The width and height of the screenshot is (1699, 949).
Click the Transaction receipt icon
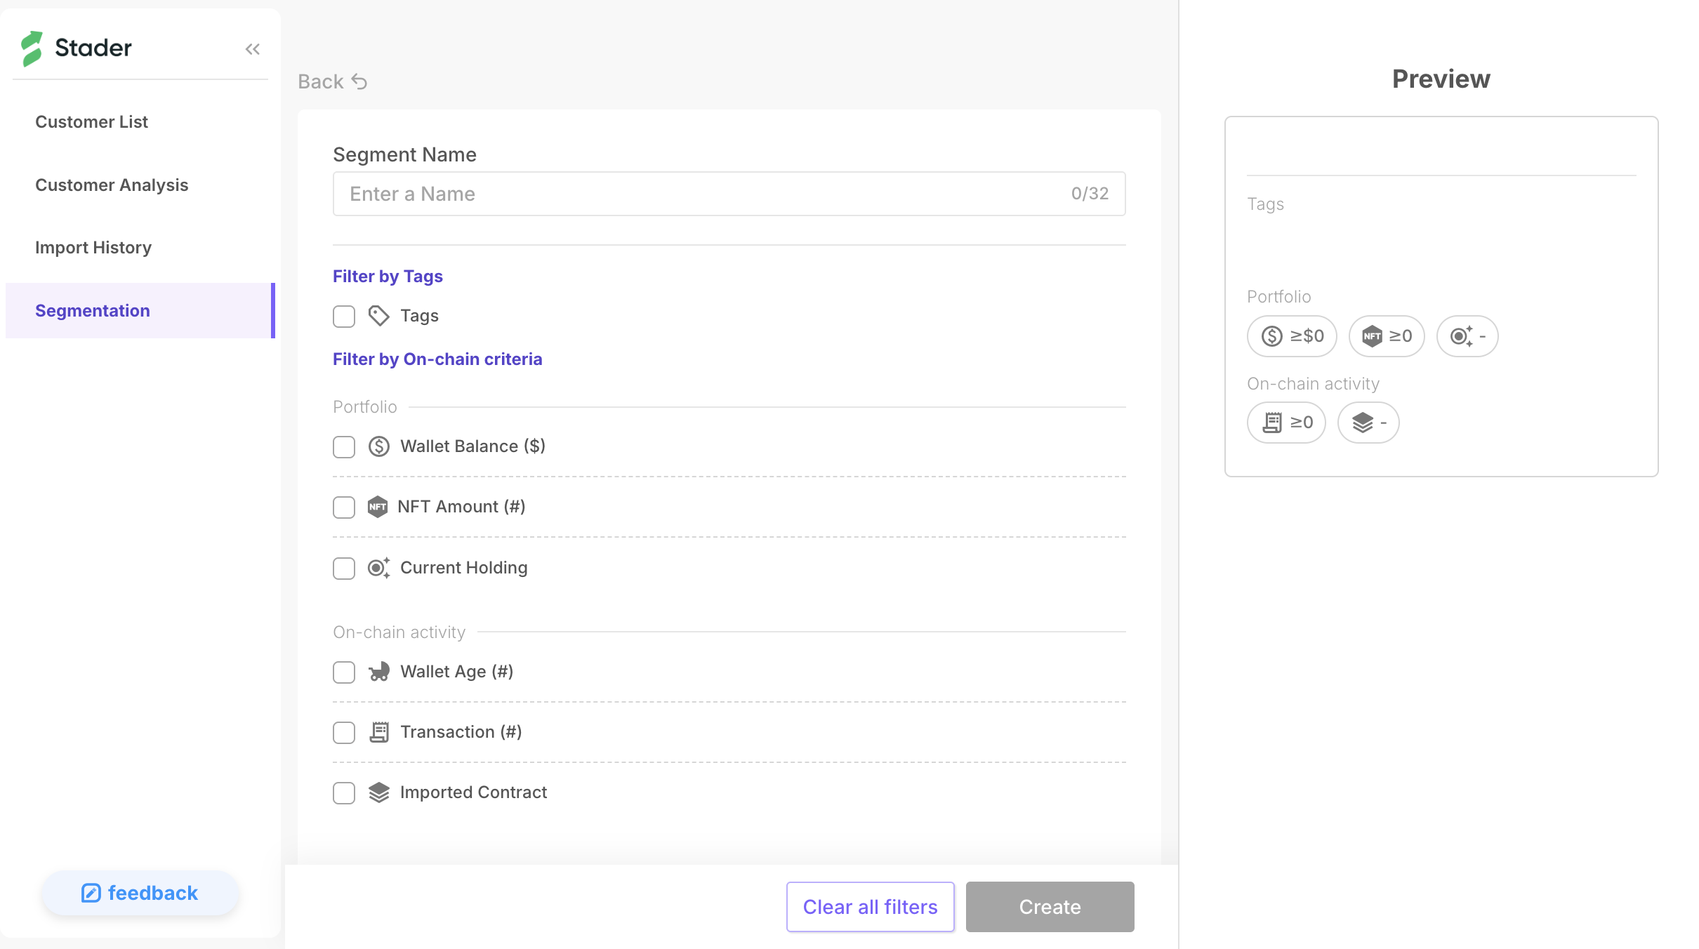point(378,732)
